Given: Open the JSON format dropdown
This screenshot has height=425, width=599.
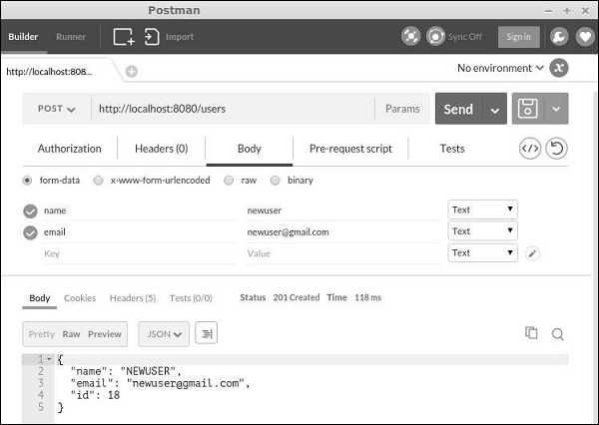Looking at the screenshot, I should tap(163, 334).
